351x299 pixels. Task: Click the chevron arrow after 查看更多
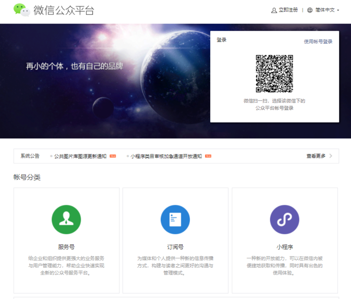331,156
